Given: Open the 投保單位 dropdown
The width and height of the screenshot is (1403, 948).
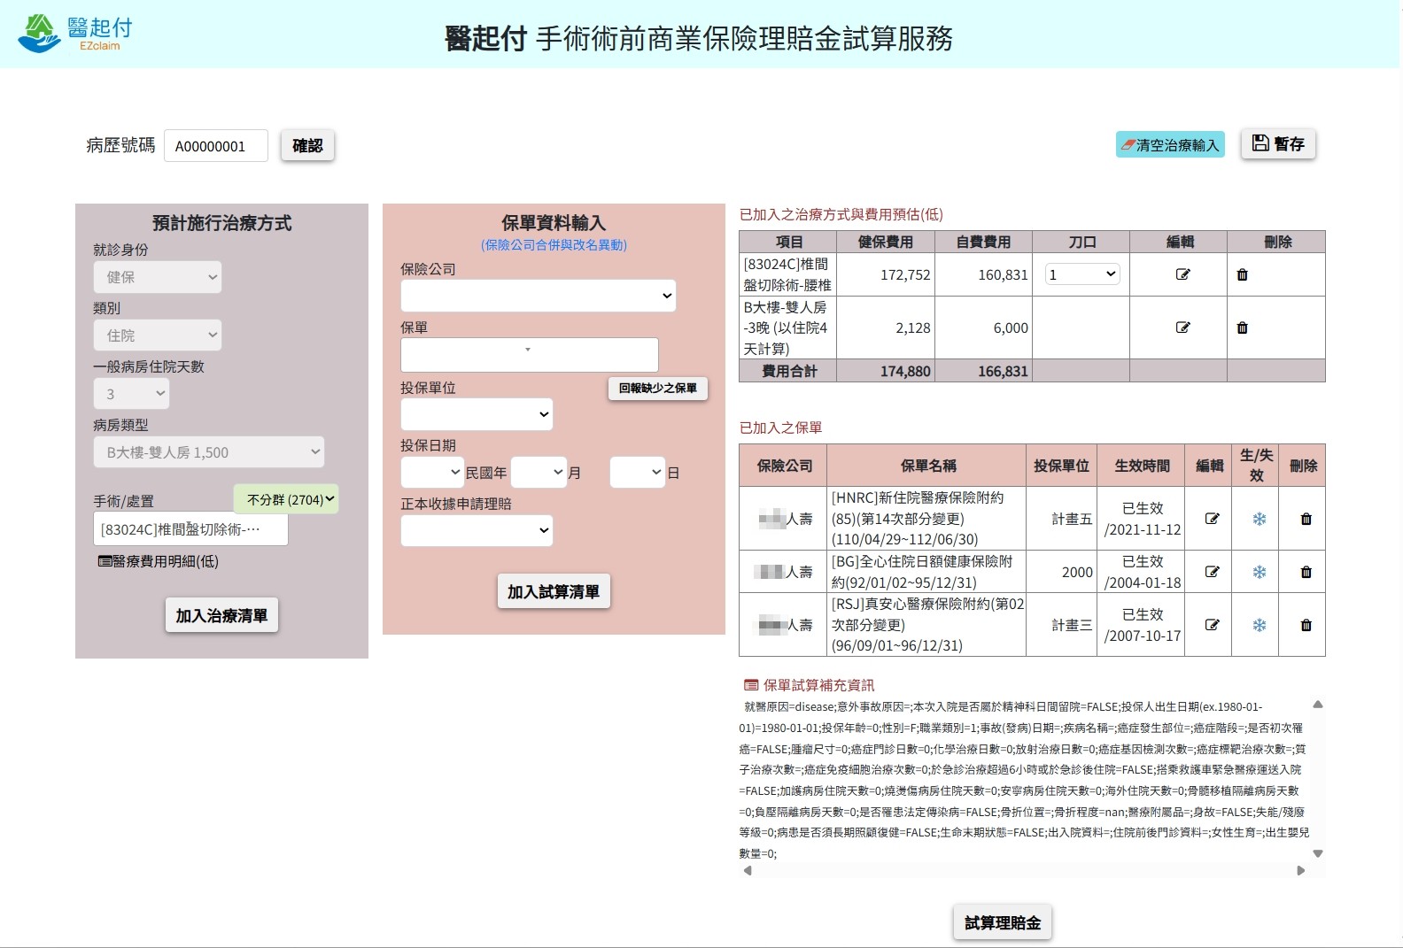Looking at the screenshot, I should pyautogui.click(x=477, y=414).
